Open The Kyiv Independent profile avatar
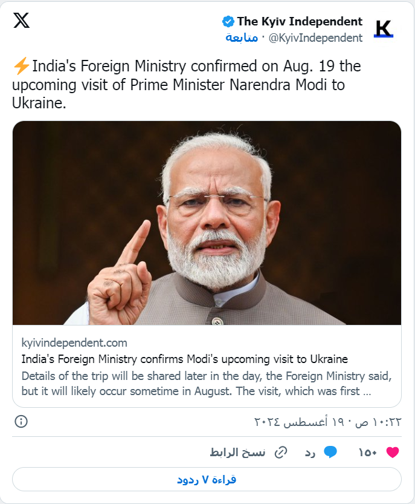The height and width of the screenshot is (504, 415). (x=384, y=28)
